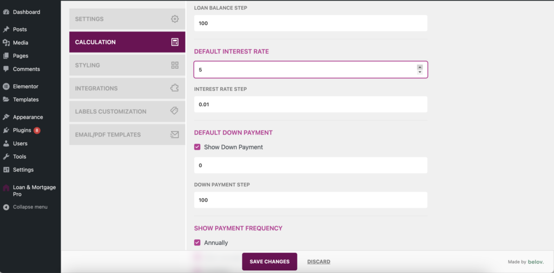Image resolution: width=554 pixels, height=273 pixels.
Task: Uncheck the Show Down Payment checkbox
Action: [197, 147]
